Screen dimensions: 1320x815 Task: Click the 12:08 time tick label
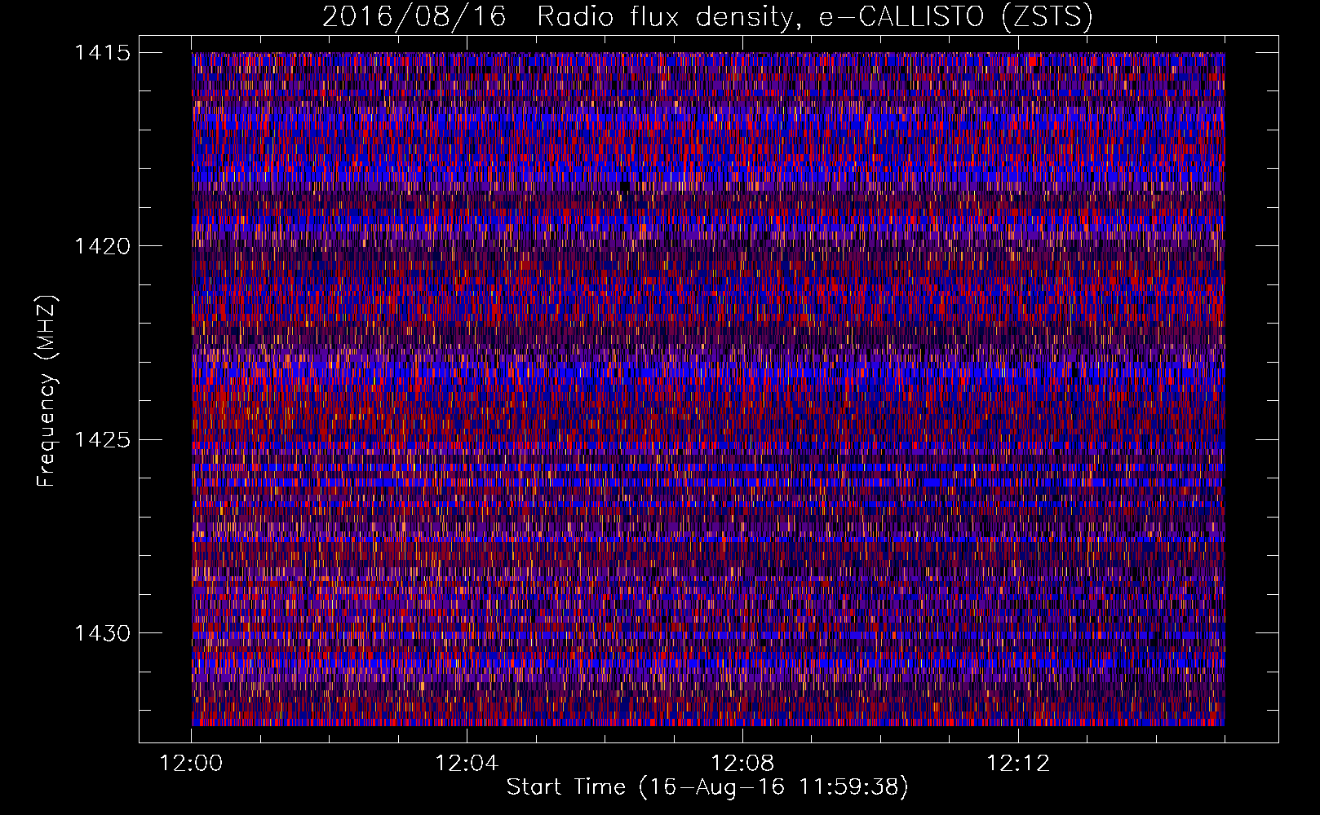coord(742,764)
